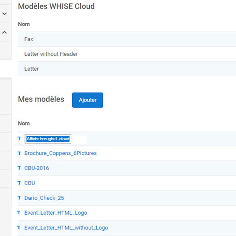Viewport: 236px width, 236px height.
Task: Select the Letter model row
Action: point(127,69)
